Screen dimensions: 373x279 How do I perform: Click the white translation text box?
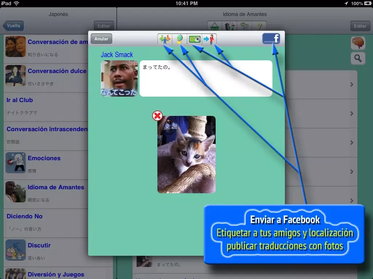(206, 78)
